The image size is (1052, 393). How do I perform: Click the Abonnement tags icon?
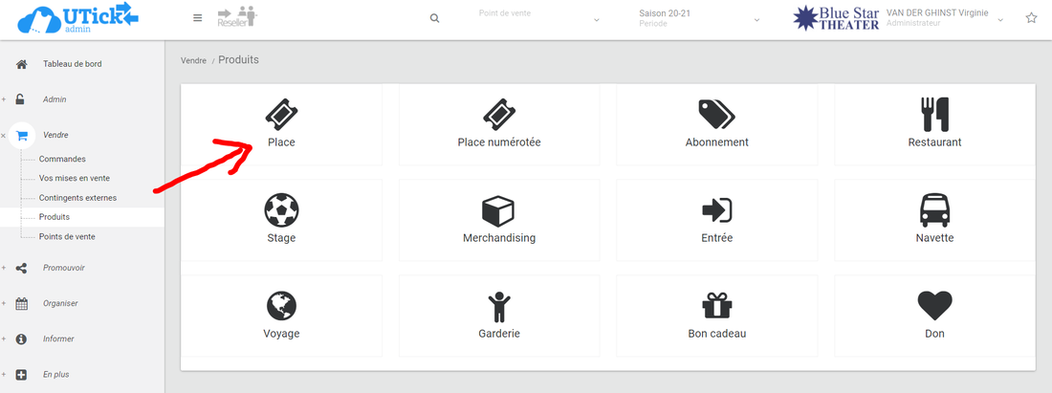[716, 114]
